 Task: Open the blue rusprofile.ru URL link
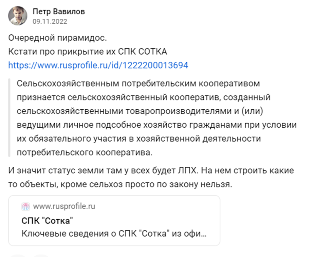point(98,65)
